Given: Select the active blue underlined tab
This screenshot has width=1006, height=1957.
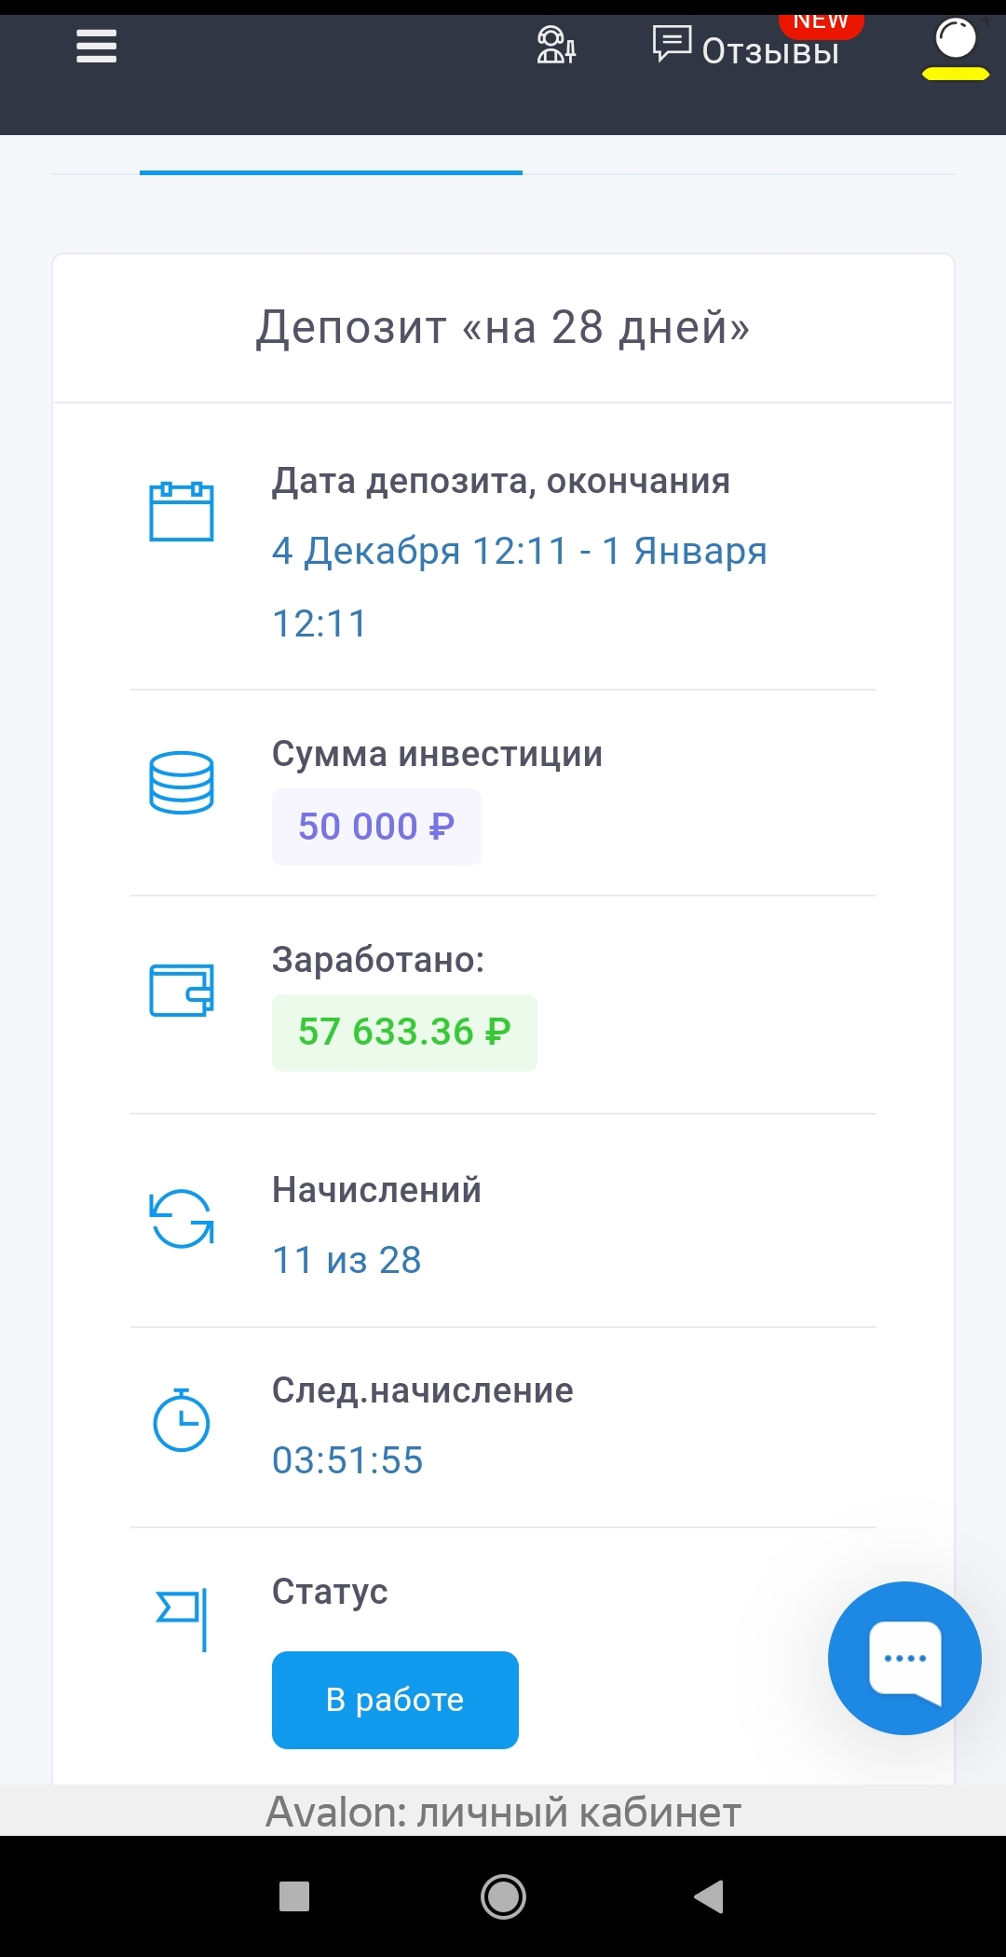Looking at the screenshot, I should pyautogui.click(x=331, y=166).
